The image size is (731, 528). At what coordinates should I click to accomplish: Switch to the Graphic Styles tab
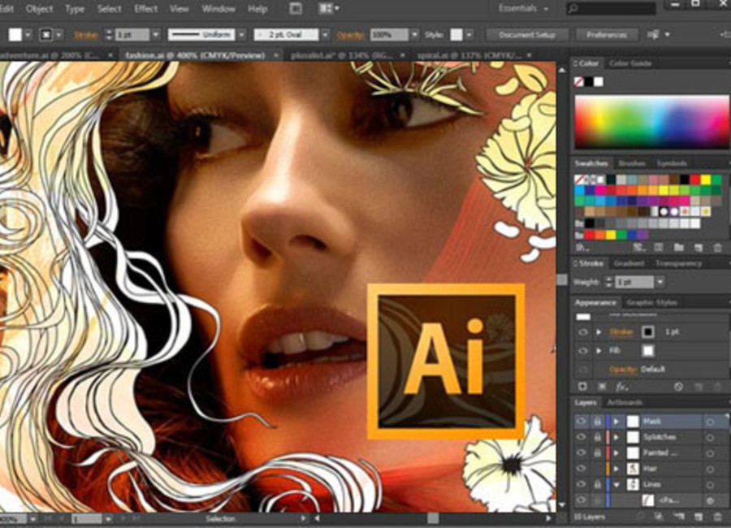tap(651, 303)
